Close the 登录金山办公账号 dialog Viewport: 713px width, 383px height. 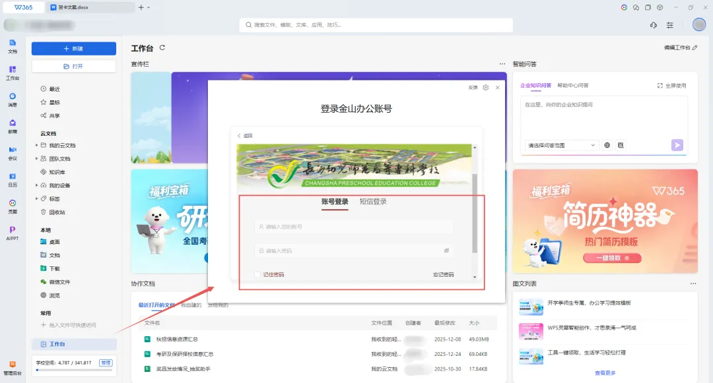pos(498,88)
